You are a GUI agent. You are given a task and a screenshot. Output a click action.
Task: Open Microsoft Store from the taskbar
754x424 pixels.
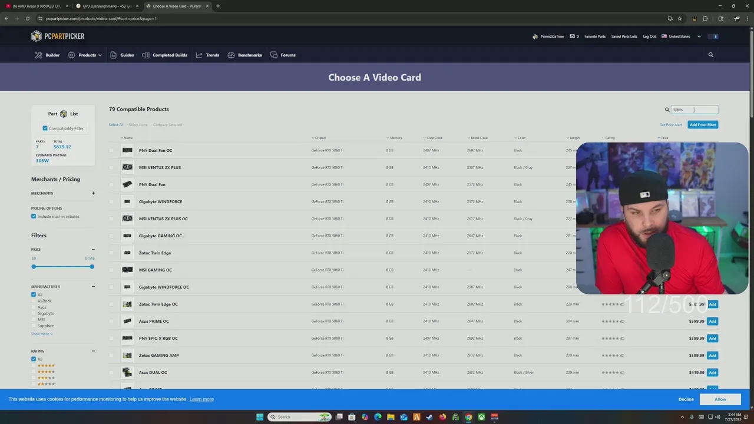(352, 417)
